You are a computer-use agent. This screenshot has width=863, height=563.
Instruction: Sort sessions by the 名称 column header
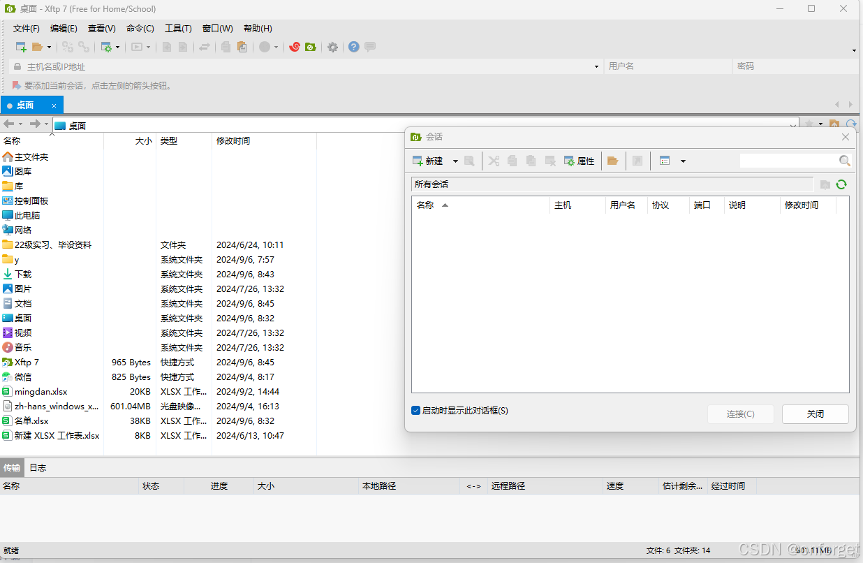[x=480, y=205]
